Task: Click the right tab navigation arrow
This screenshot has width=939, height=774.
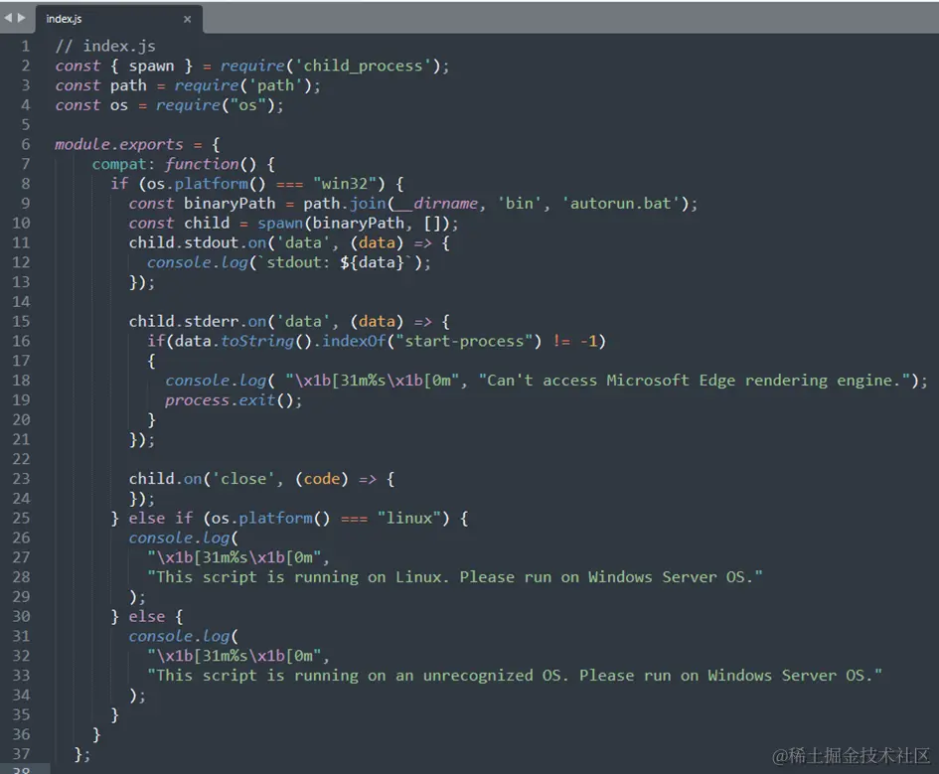Action: tap(22, 18)
